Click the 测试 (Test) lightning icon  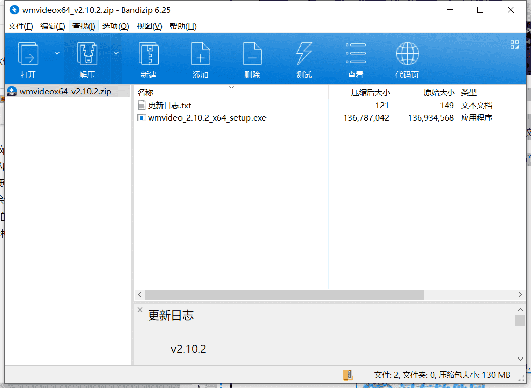point(304,53)
